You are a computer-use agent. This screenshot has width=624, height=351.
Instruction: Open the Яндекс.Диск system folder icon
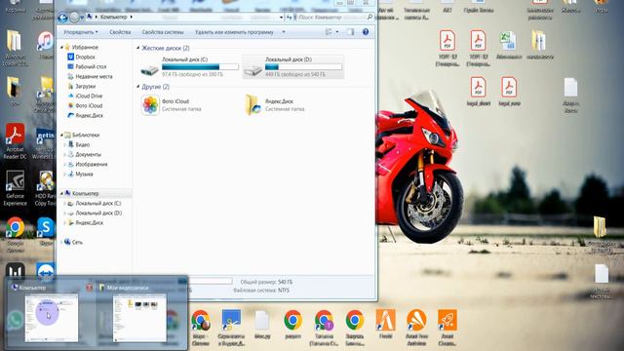point(253,105)
